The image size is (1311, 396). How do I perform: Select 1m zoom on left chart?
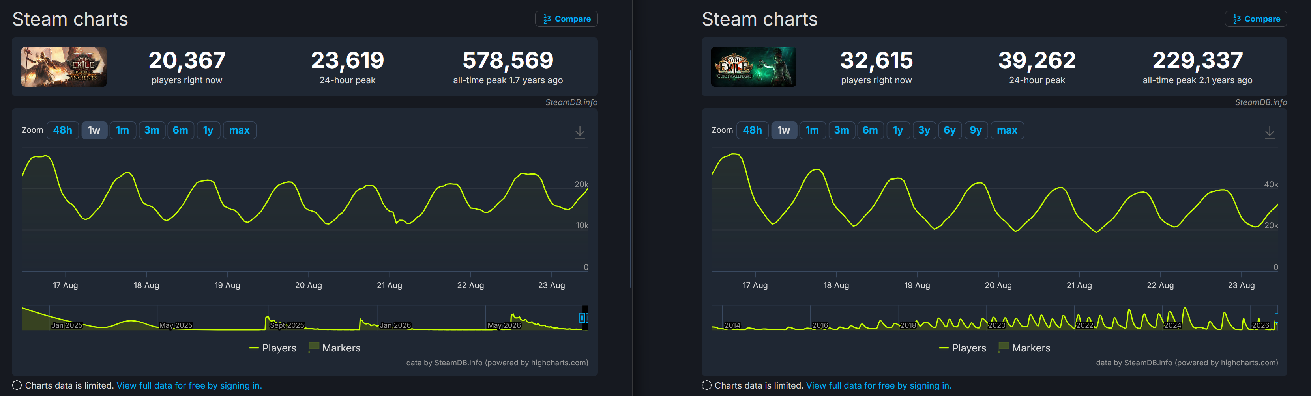pos(122,130)
